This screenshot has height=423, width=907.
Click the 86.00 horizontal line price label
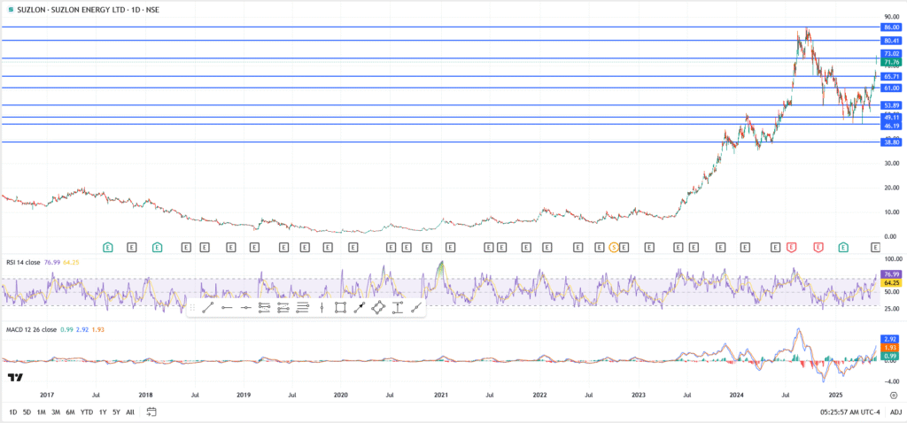tap(891, 27)
